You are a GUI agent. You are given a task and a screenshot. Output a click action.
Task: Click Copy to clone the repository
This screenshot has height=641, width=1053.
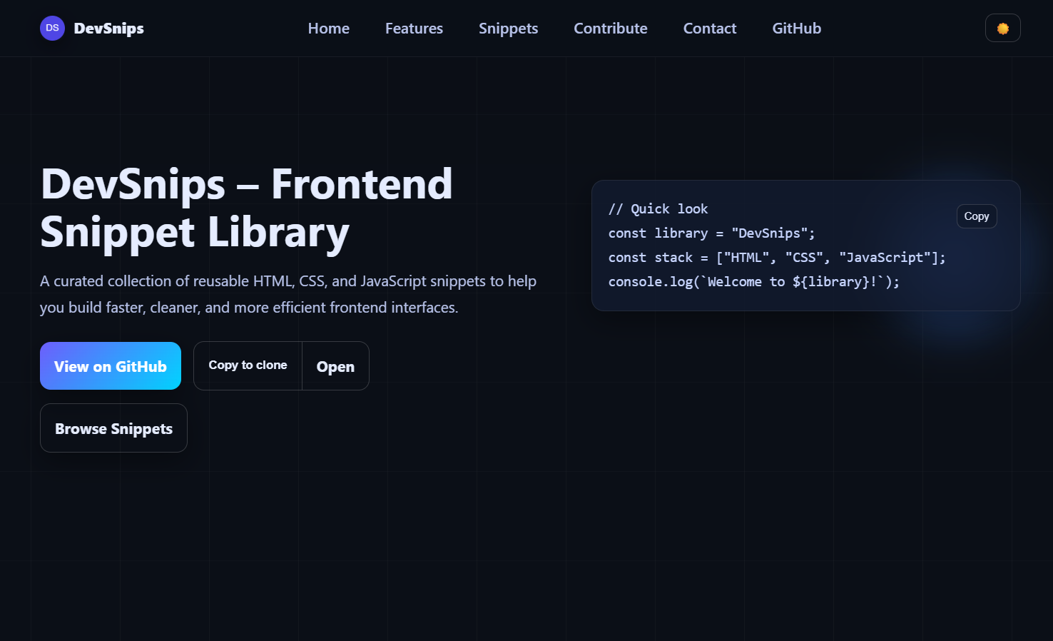coord(247,365)
